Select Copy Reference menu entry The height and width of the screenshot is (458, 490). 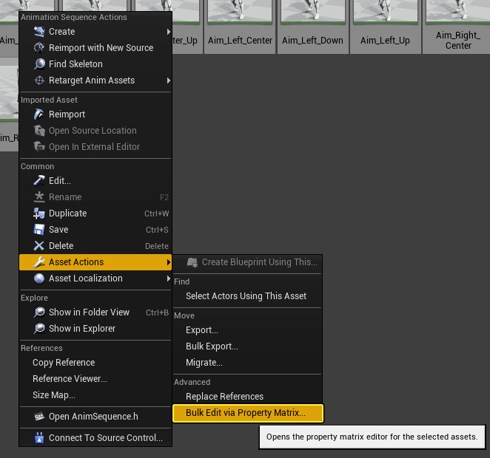(x=64, y=363)
